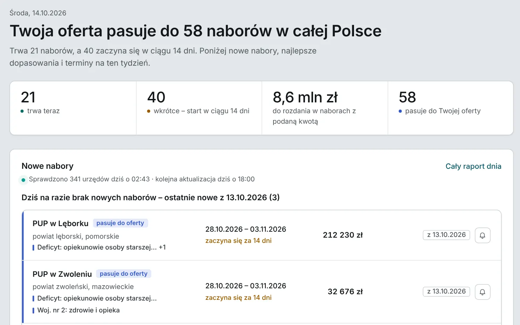
Task: Click the 'pasuje do oferty' badge for Zwoleniu
Action: [124, 274]
